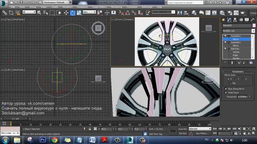Click the Save File icon in quick access toolbar

(21, 2)
